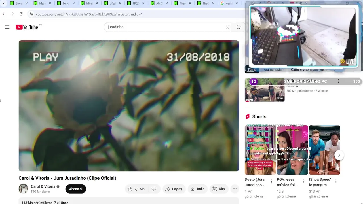The height and width of the screenshot is (204, 363).
Task: Share the video via Paylaş
Action: pos(174,189)
